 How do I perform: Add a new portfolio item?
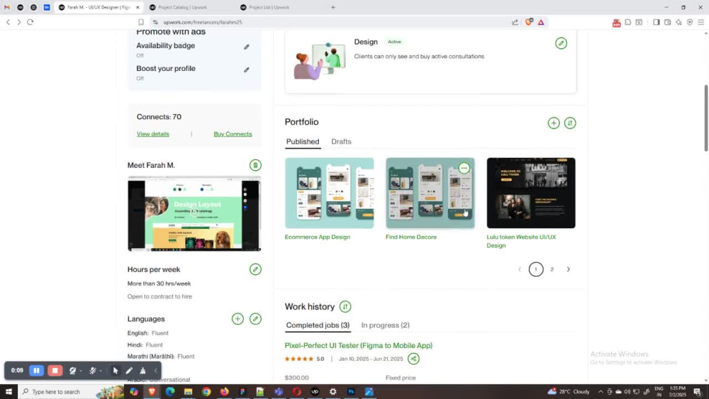tap(554, 123)
